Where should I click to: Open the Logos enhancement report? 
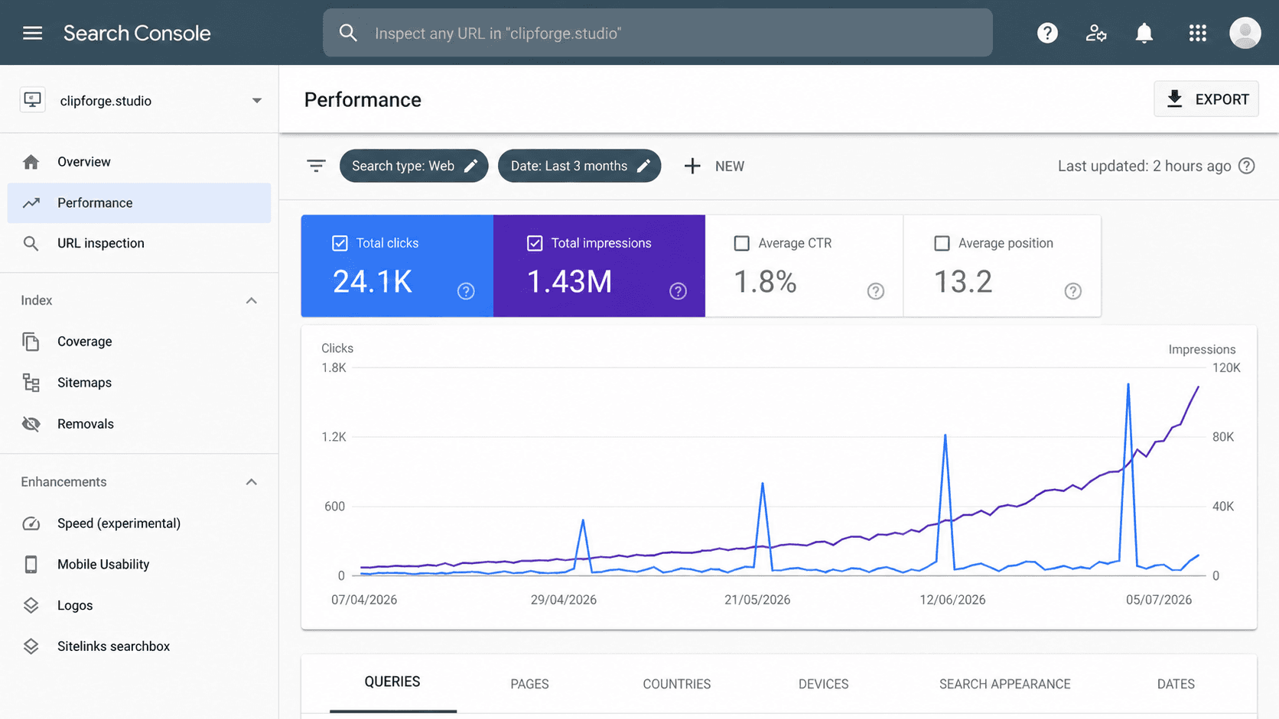point(138,605)
